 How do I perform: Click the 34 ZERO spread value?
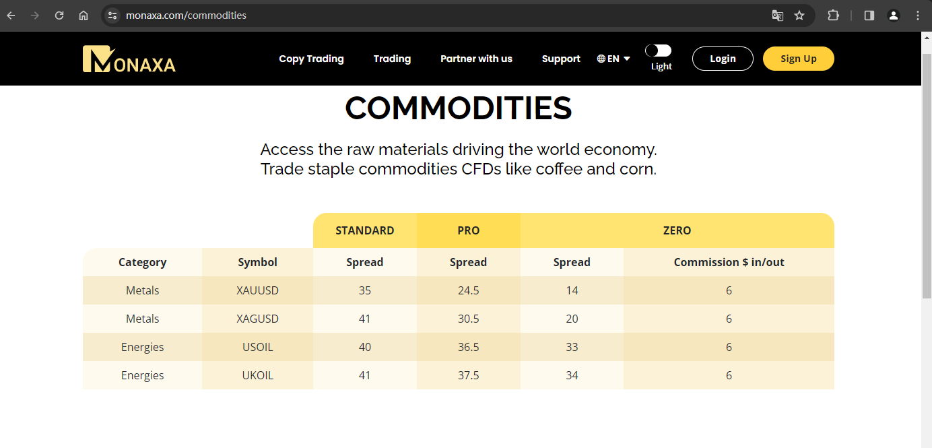(572, 375)
